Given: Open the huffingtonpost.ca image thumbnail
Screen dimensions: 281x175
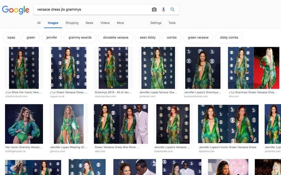Looking at the screenshot, I should (x=24, y=124).
